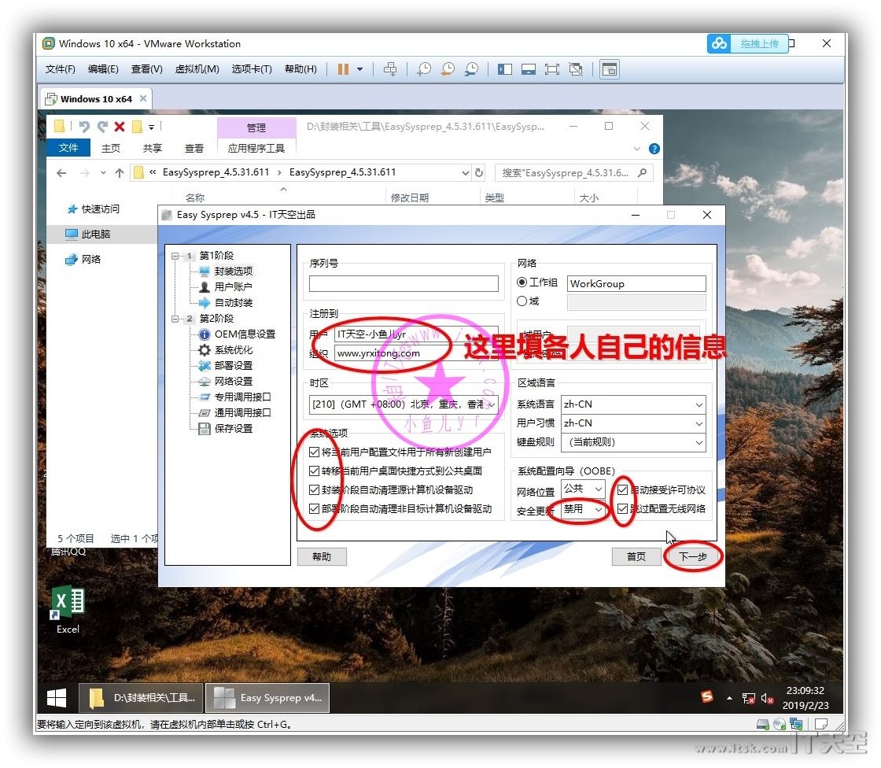The width and height of the screenshot is (881, 768).
Task: Collapse the 第1阶段 tree node
Action: 175,256
